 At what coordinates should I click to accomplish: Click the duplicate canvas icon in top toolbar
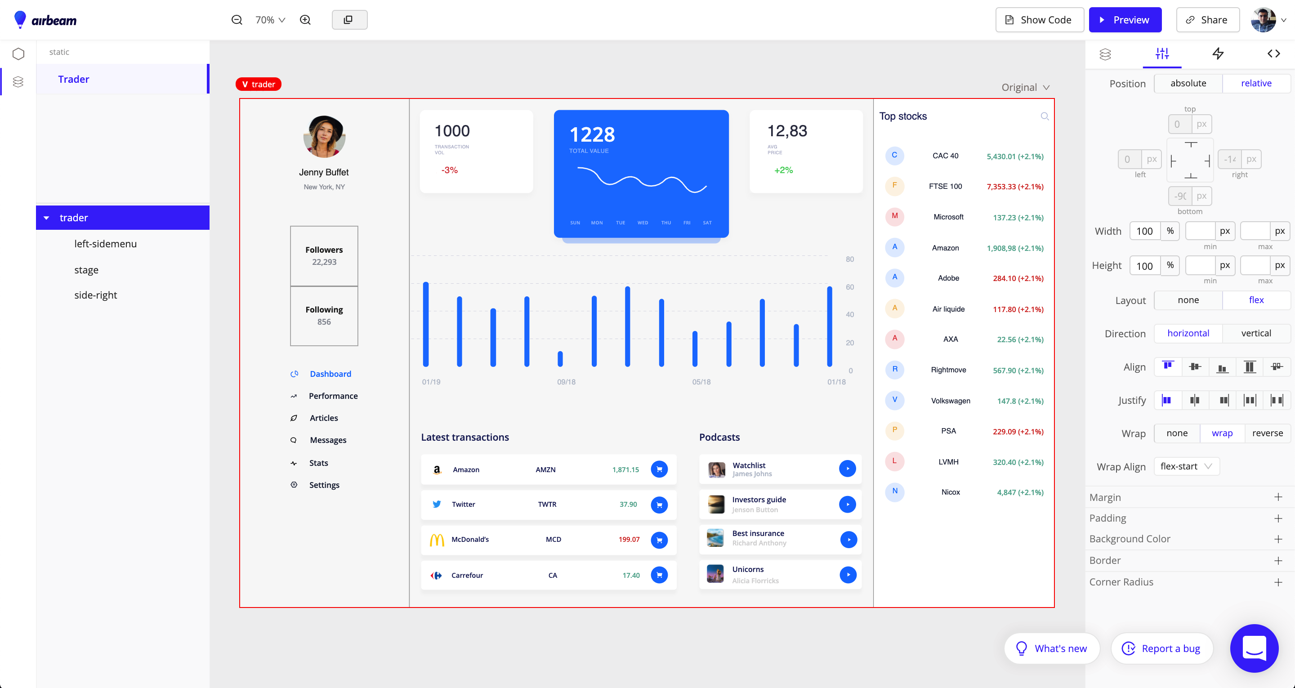(349, 20)
